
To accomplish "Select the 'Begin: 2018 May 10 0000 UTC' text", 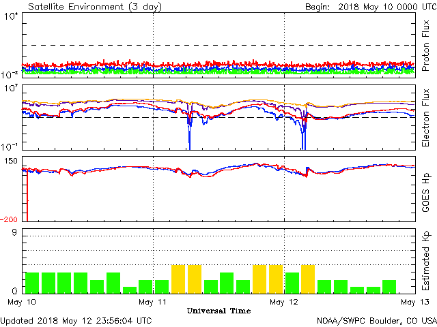I will [x=371, y=6].
